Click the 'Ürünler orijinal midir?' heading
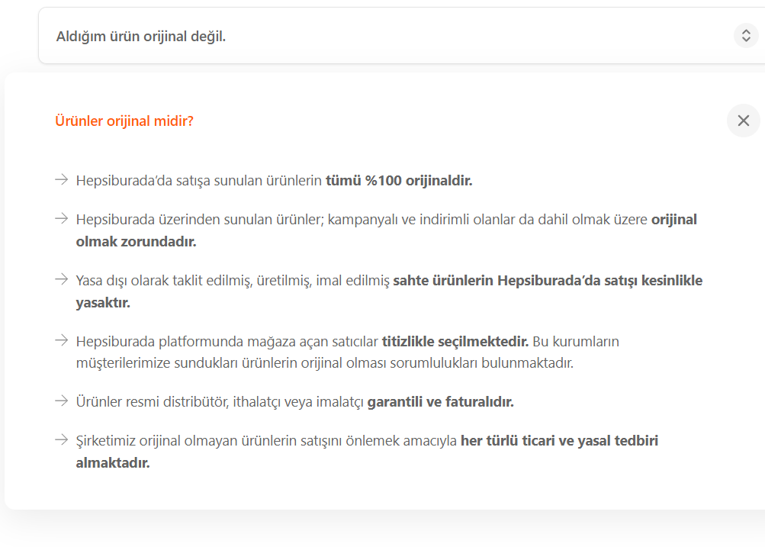This screenshot has width=765, height=547. coord(124,121)
